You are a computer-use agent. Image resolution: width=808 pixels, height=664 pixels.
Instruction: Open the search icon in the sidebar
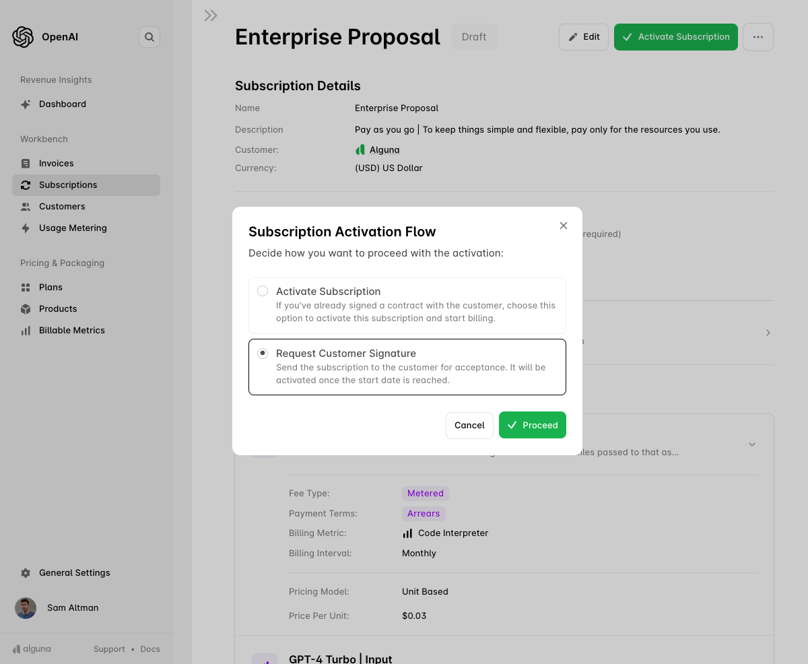click(149, 37)
